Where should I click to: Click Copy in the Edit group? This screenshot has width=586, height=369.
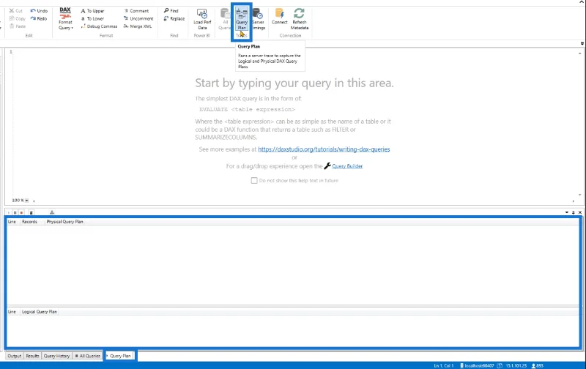pyautogui.click(x=17, y=18)
